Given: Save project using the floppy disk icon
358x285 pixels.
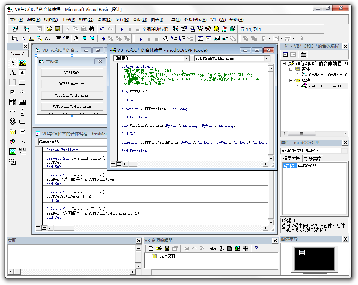Looking at the screenshot, I should [x=57, y=29].
